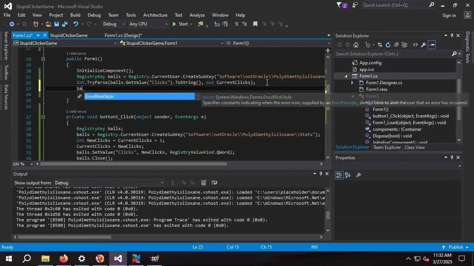Toggle Preview Selected Items in Solution Explorer

[x=432, y=45]
